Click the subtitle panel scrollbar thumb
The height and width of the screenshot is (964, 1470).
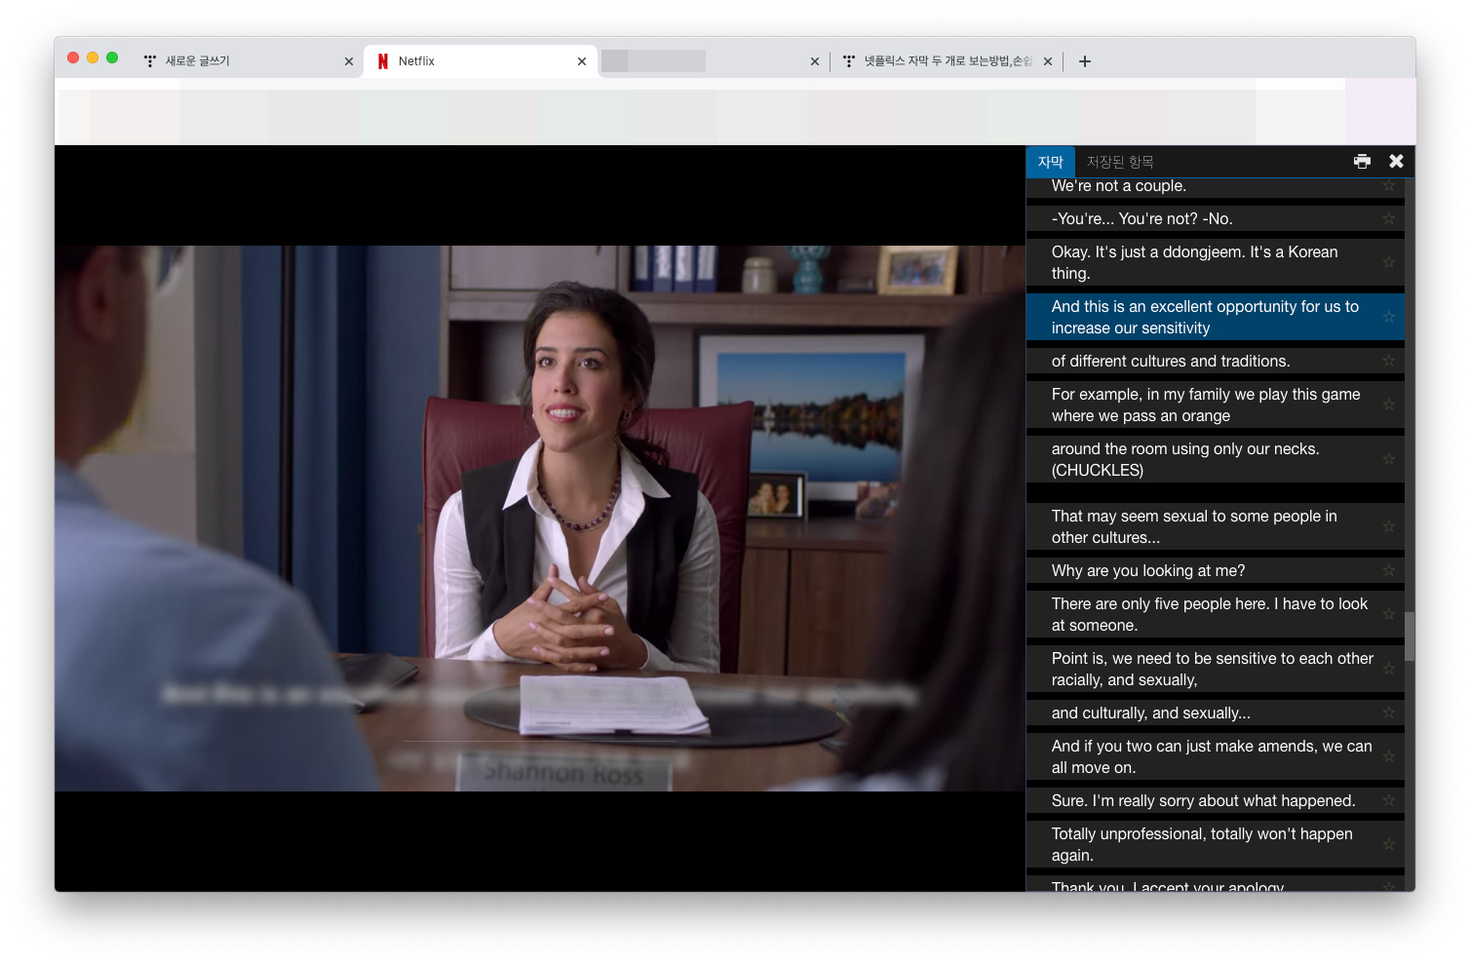pyautogui.click(x=1410, y=636)
